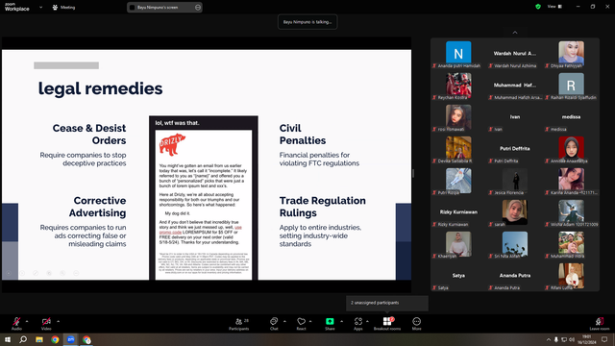615x346 pixels.
Task: Open the Apps button
Action: (358, 323)
